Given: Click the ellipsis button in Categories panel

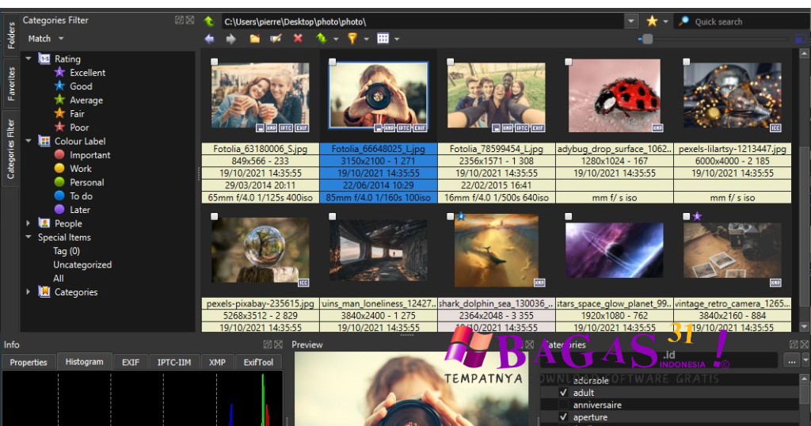Looking at the screenshot, I should 791,361.
